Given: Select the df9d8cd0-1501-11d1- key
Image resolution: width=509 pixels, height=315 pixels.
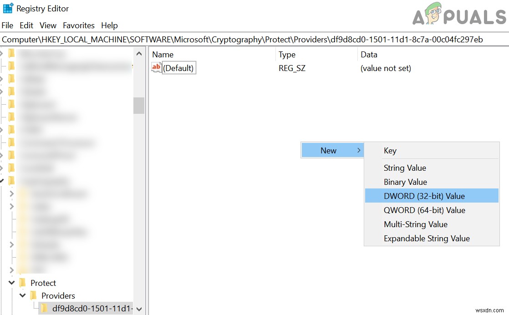Looking at the screenshot, I should coord(92,308).
